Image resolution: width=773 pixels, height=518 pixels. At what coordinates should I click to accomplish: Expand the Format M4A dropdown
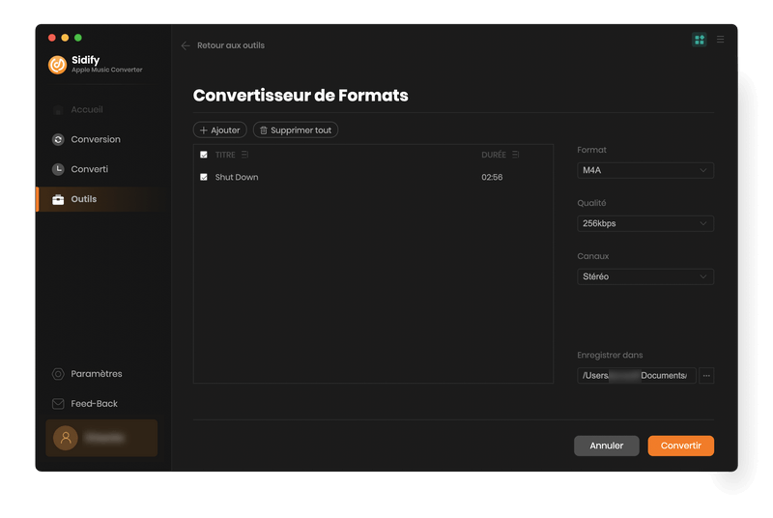[644, 170]
